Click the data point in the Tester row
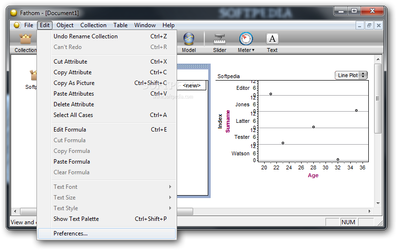 pyautogui.click(x=283, y=143)
